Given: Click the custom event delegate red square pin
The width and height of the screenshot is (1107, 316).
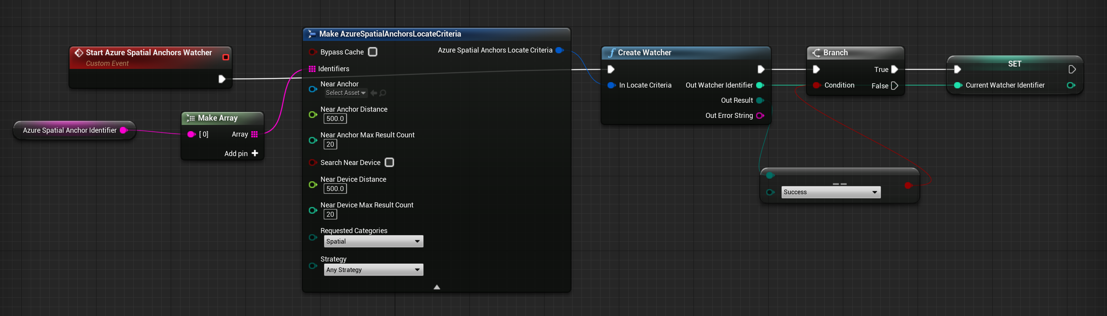Looking at the screenshot, I should coord(226,57).
